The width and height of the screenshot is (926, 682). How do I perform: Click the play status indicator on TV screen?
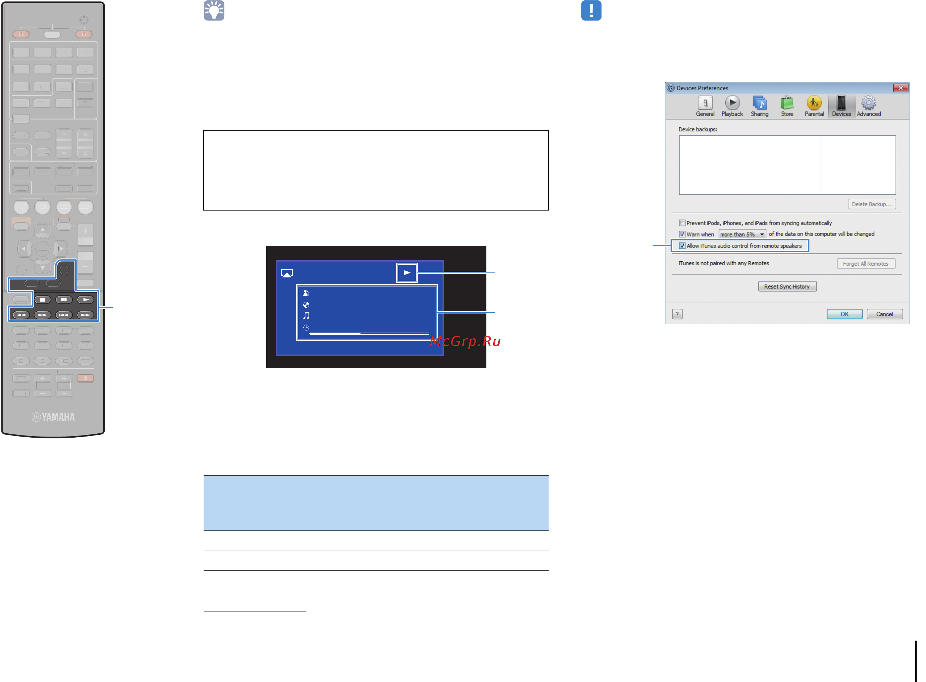tap(407, 272)
